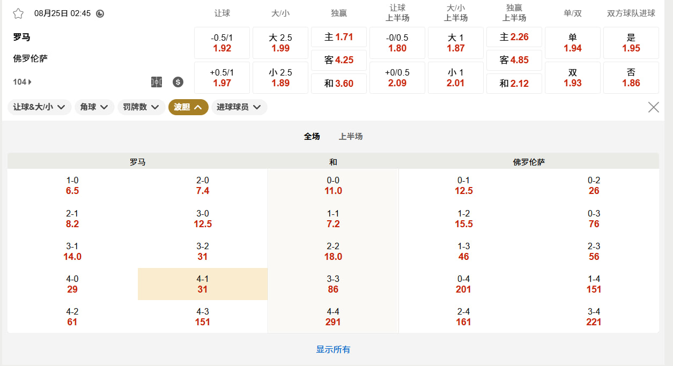The height and width of the screenshot is (366, 673).
Task: Pick away score 0-4 at 201
Action: (463, 284)
